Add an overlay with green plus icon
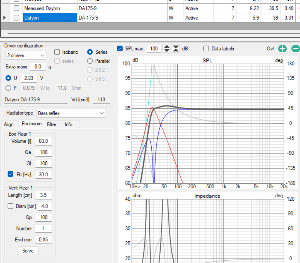 coord(282,49)
